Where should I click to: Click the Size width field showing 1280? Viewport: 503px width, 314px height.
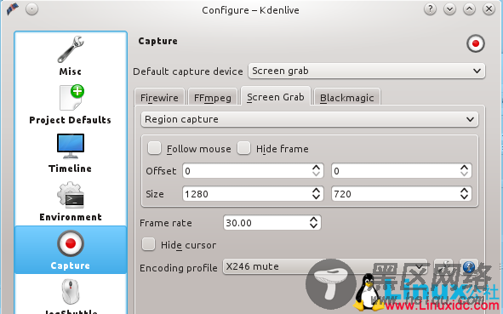coord(253,194)
